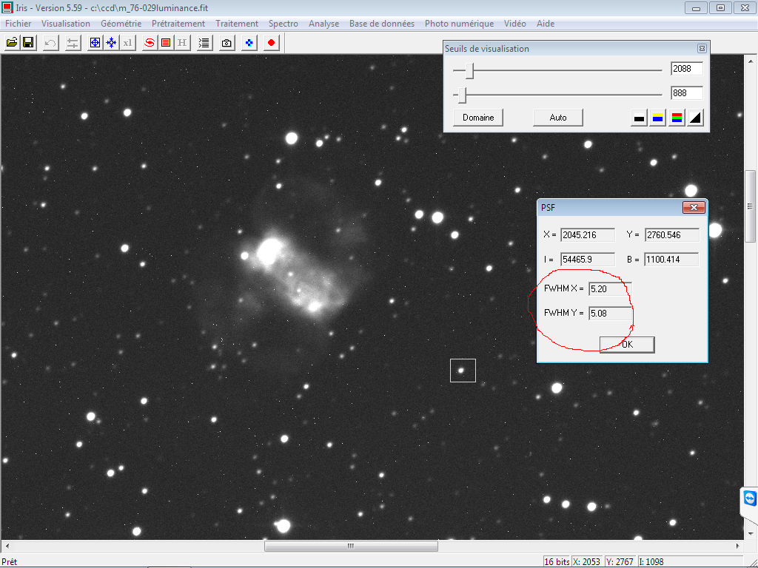Screen dimensions: 758x568
Task: Close the Seuils de visualisation panel
Action: [702, 48]
